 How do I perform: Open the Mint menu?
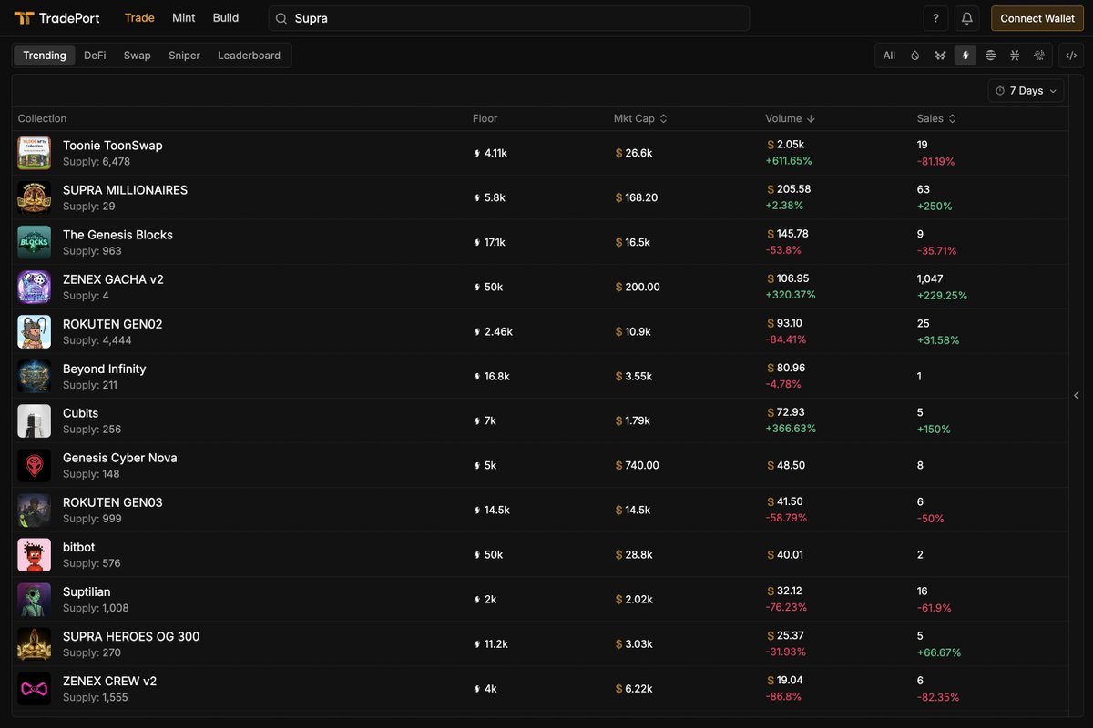[x=184, y=18]
